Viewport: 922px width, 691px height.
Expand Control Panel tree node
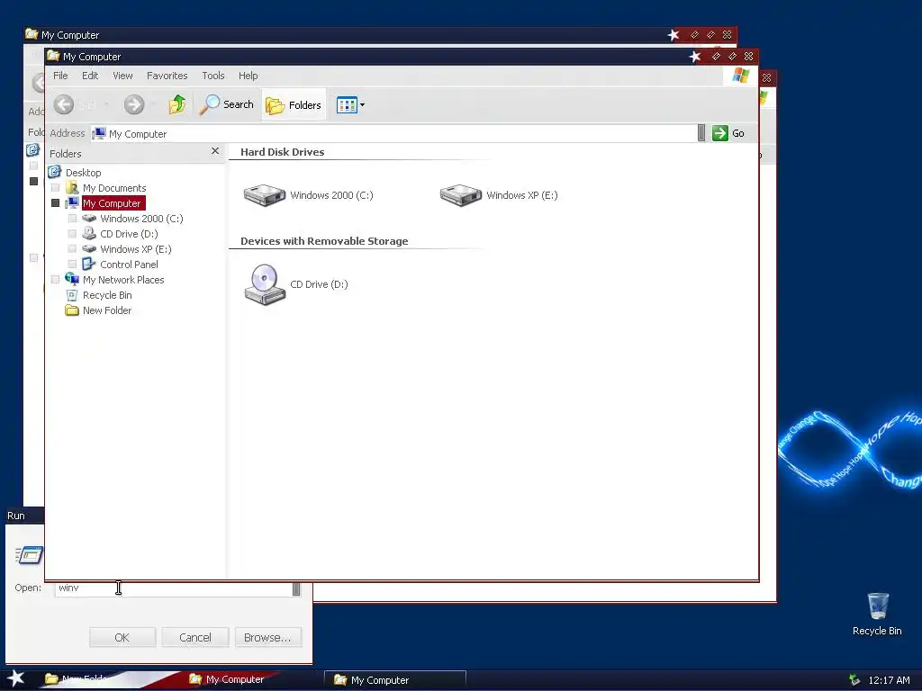pos(72,264)
